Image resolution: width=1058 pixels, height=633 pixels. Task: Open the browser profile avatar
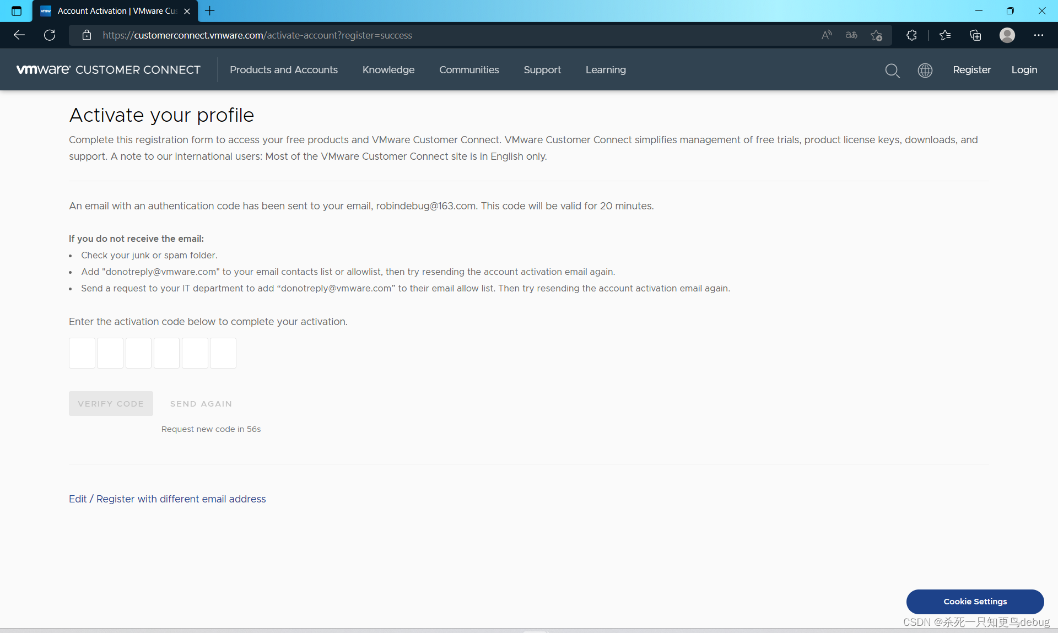[x=1007, y=35]
